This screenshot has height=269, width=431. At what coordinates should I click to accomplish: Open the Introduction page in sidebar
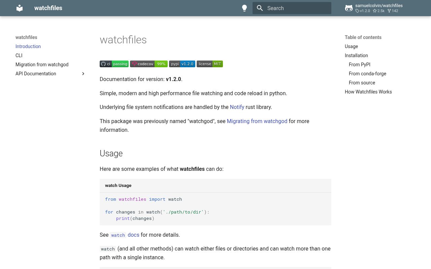tap(28, 46)
